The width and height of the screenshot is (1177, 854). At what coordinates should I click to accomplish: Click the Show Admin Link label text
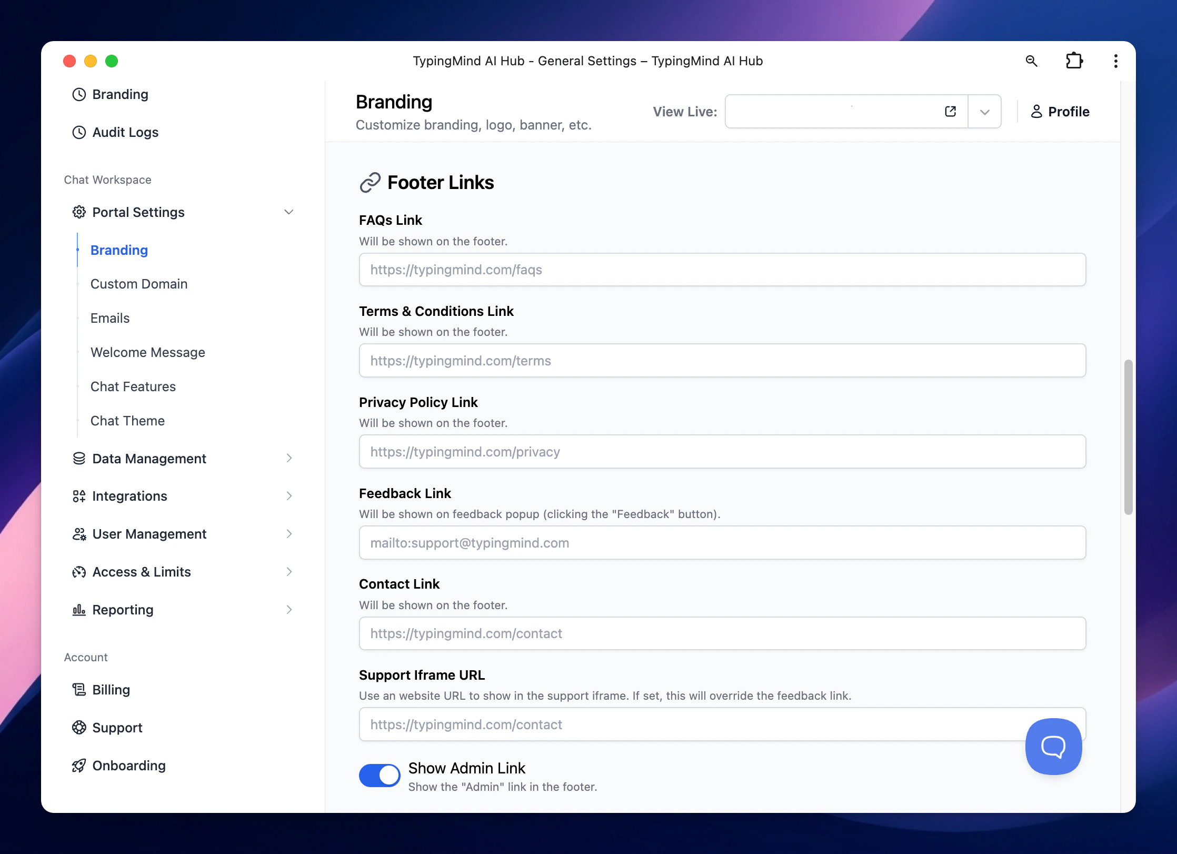467,768
